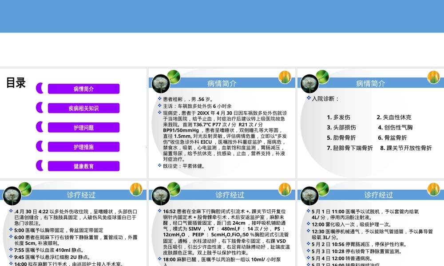Screen dimensions: 444x266
Task: Click the tulip image on the 患者桂彬 slide
Action: pos(285,77)
